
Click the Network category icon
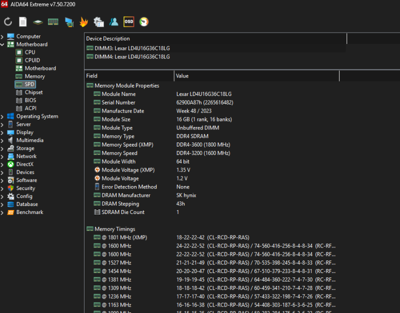pyautogui.click(x=10, y=156)
